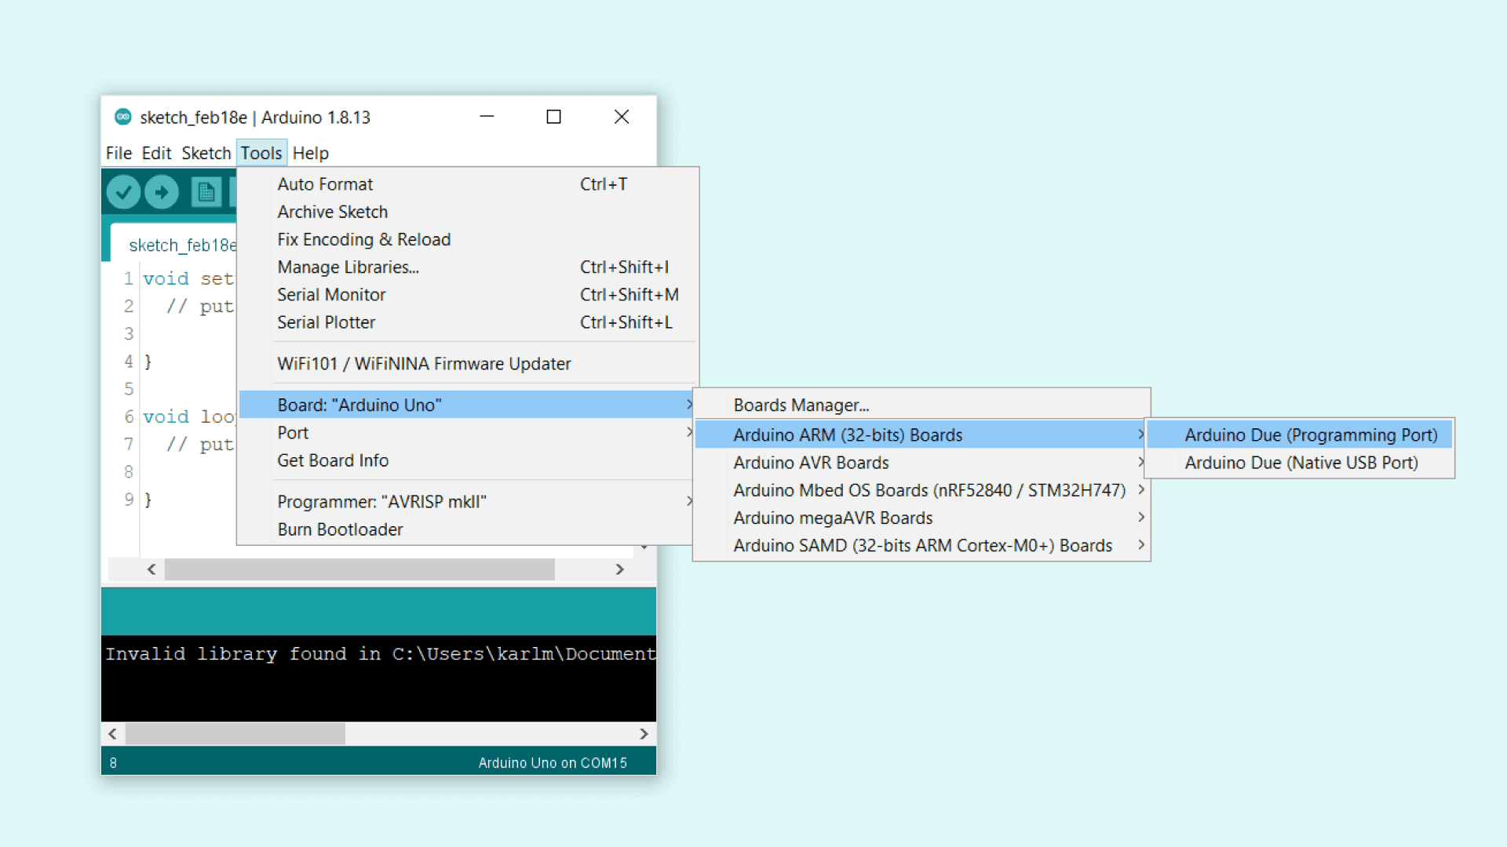Click the editor scrollbar left arrow
Image resolution: width=1507 pixels, height=847 pixels.
[x=151, y=569]
